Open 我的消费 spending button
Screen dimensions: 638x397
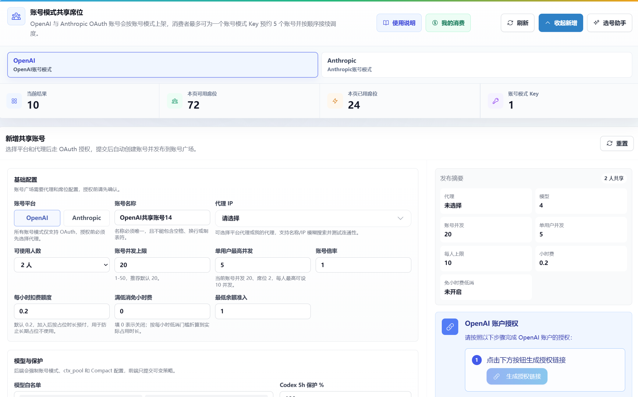coord(448,23)
